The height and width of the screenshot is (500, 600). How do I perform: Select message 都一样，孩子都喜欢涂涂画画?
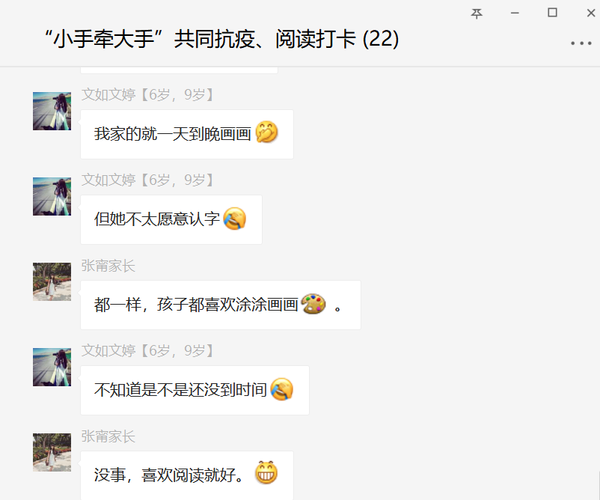221,305
